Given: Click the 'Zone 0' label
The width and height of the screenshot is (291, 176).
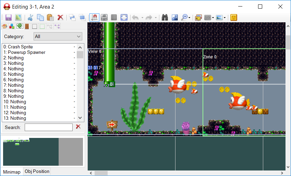Looking at the screenshot, I should pyautogui.click(x=210, y=57).
